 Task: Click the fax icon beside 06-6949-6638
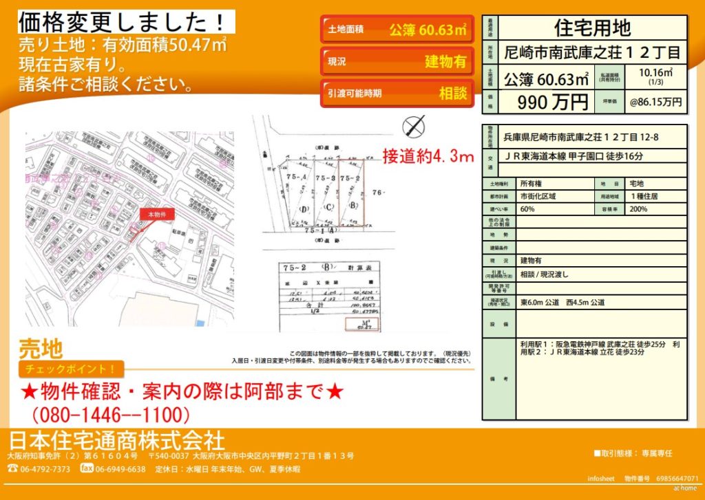(87, 468)
